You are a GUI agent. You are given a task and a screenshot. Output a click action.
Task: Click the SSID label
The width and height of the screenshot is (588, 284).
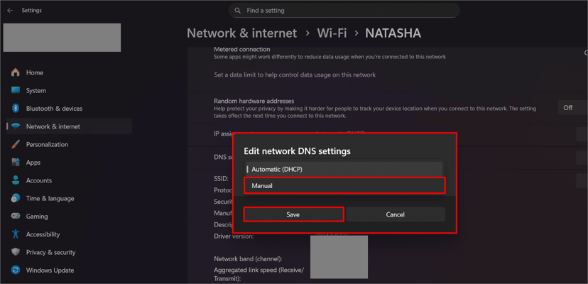(222, 180)
